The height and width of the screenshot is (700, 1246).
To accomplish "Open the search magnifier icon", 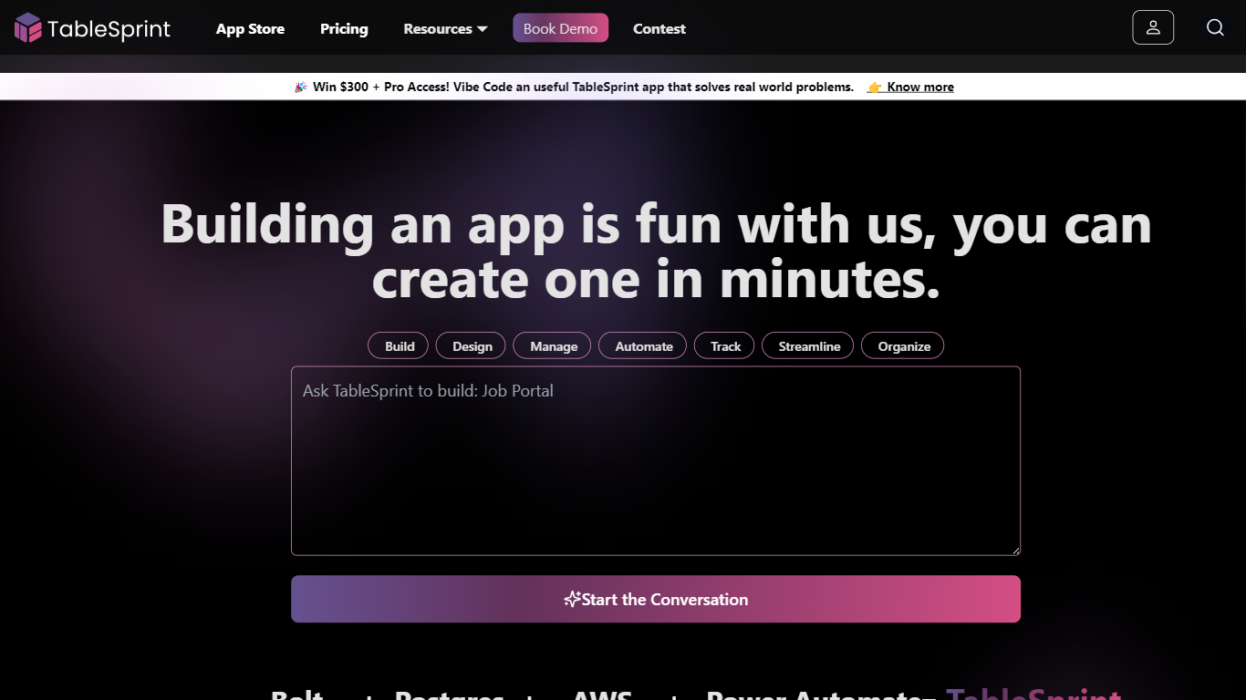I will coord(1215,27).
